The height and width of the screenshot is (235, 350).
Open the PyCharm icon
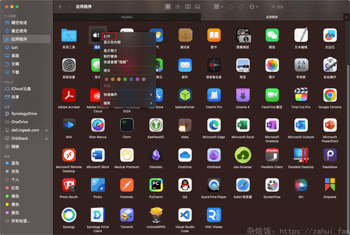pos(156,185)
